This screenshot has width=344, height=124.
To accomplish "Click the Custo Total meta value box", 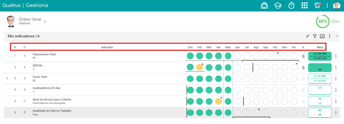I will coord(320,79).
